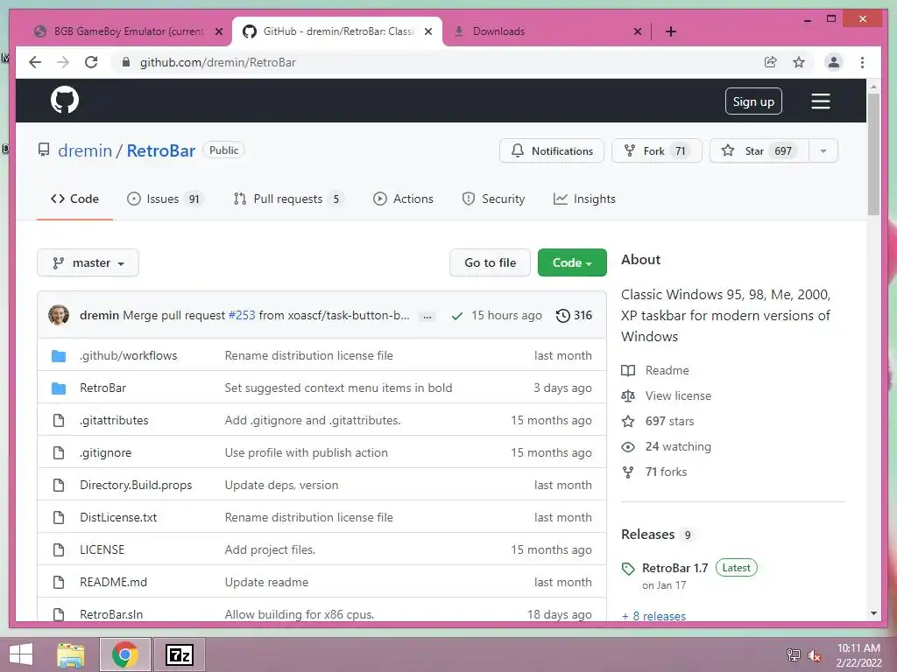The height and width of the screenshot is (672, 897).
Task: View site lock security info
Action: (126, 62)
